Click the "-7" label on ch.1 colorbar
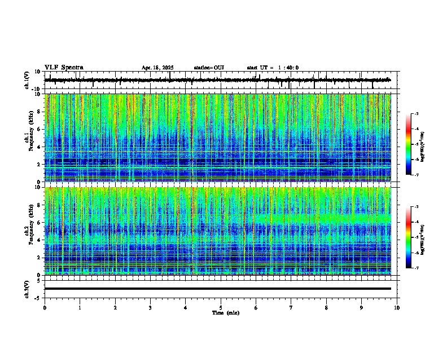 pyautogui.click(x=416, y=175)
